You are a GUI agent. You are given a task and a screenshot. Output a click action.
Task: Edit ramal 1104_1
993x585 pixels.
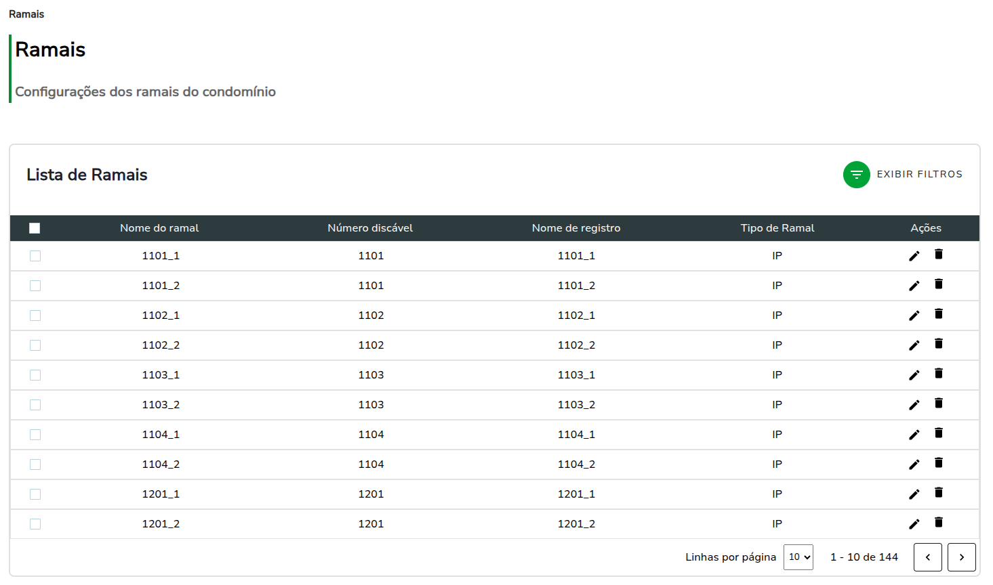(x=914, y=435)
